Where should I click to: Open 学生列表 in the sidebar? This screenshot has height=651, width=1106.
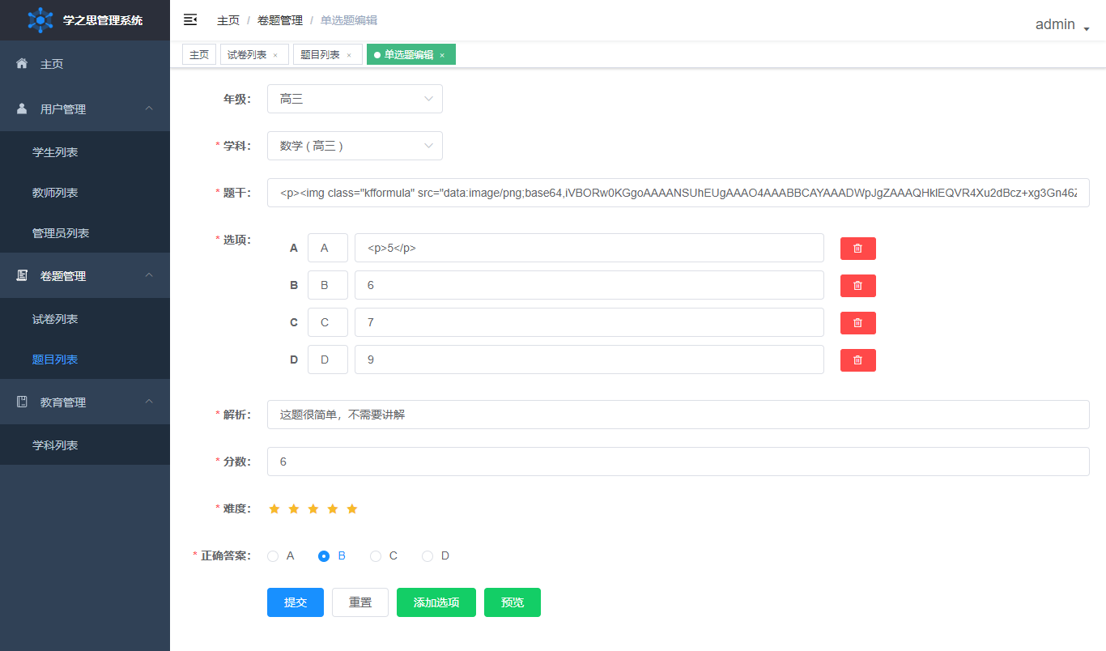(55, 152)
